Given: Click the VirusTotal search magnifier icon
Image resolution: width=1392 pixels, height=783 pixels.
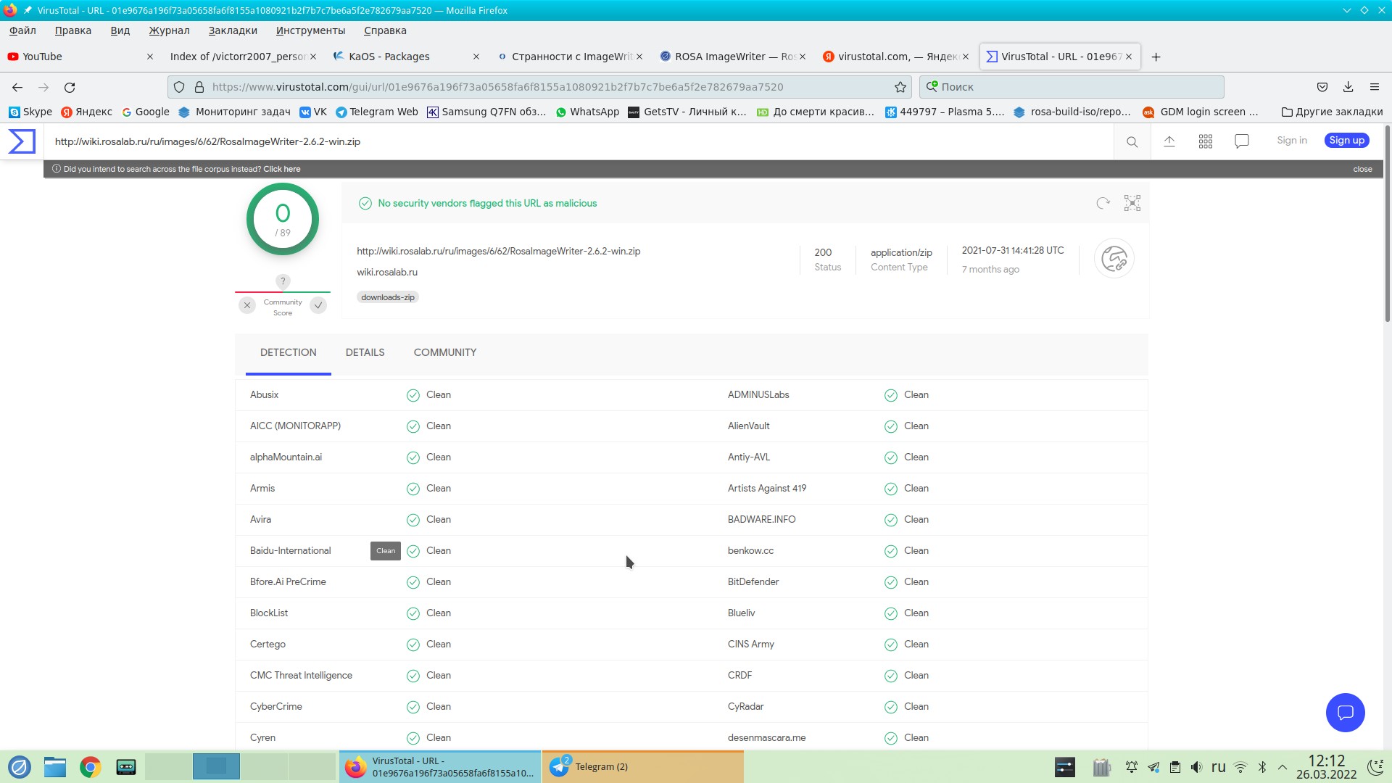Looking at the screenshot, I should (x=1132, y=142).
